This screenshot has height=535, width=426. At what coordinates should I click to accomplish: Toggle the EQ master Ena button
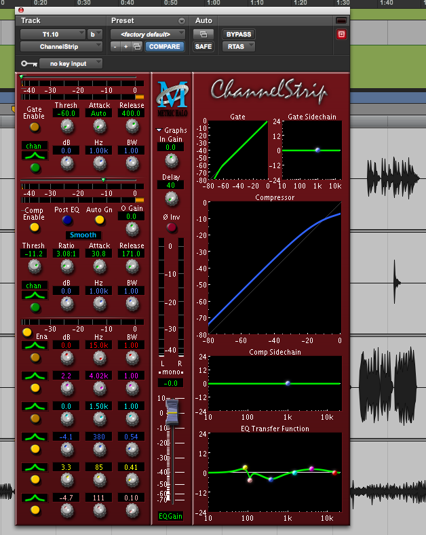pyautogui.click(x=27, y=332)
